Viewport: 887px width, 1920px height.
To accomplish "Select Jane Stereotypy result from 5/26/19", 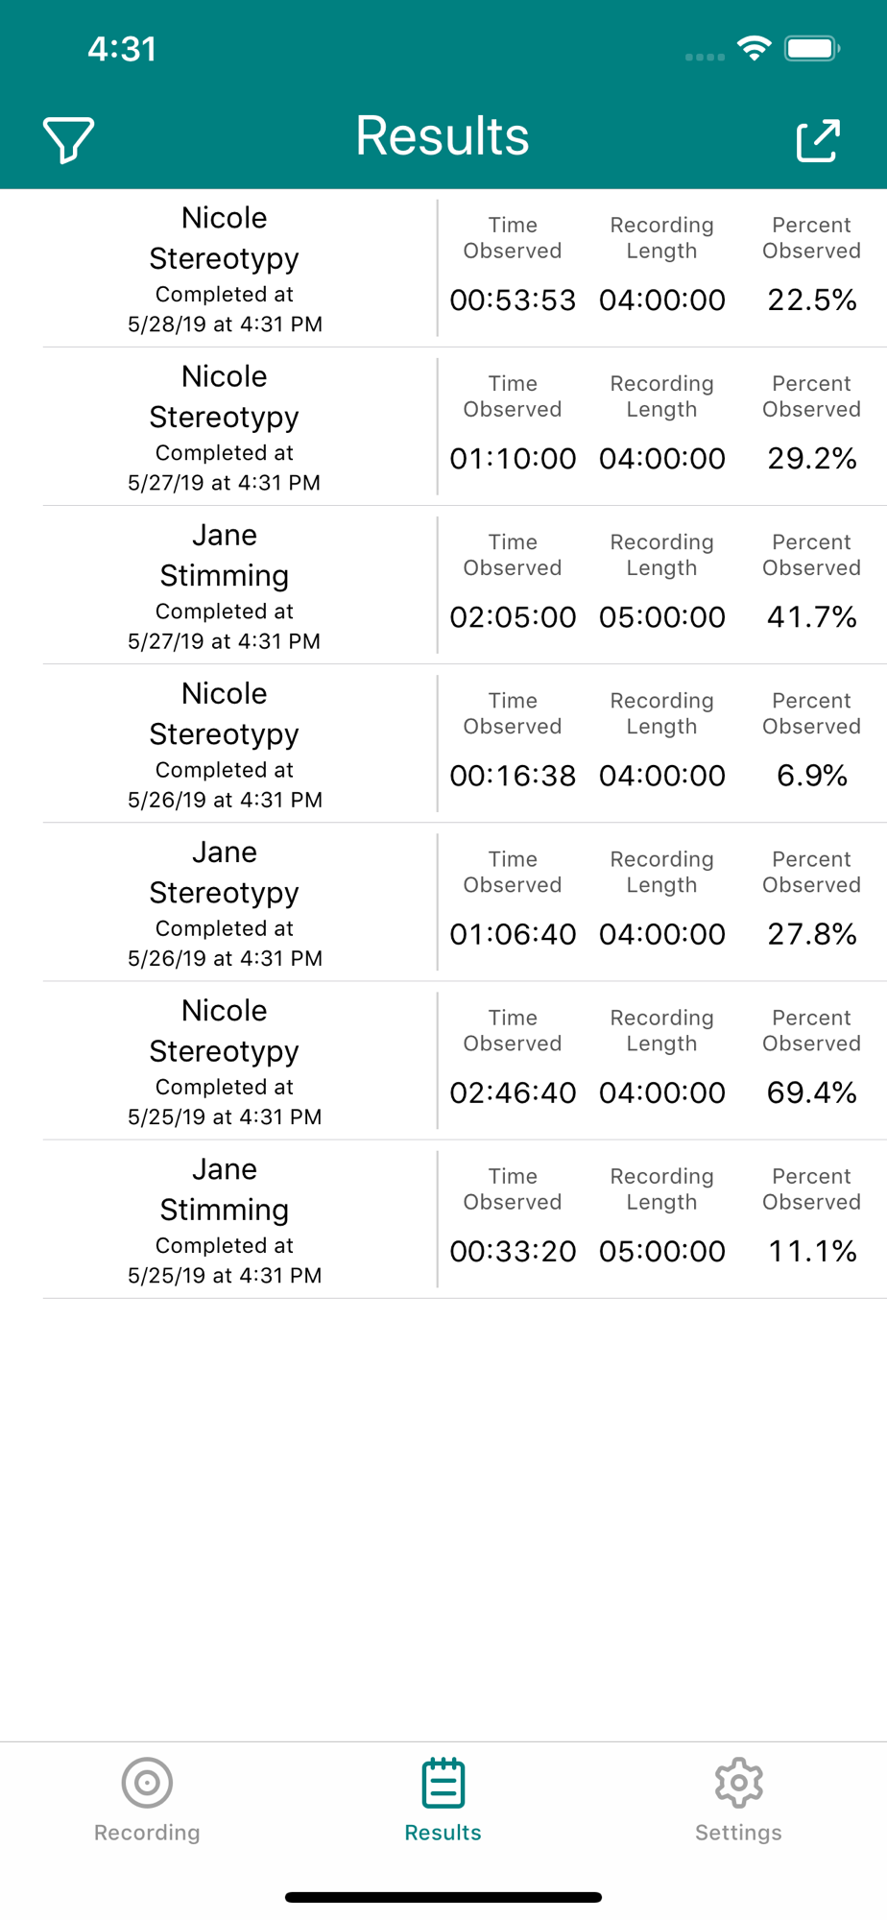I will click(x=465, y=901).
